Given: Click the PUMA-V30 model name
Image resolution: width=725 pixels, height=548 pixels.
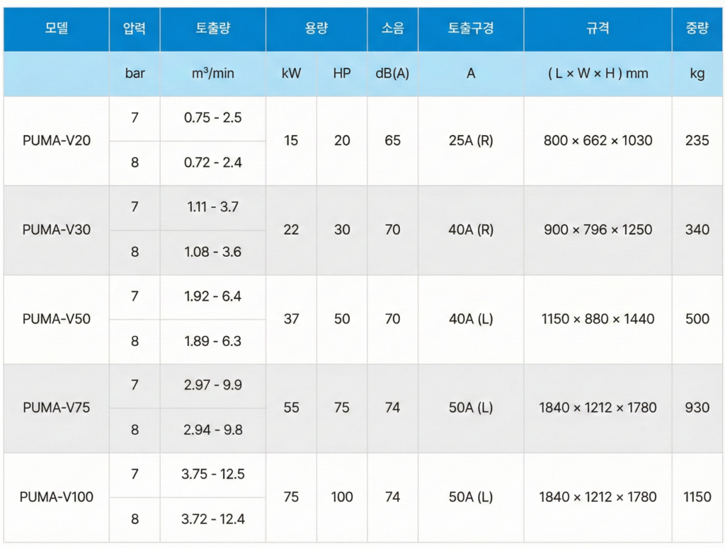Looking at the screenshot, I should tap(56, 230).
